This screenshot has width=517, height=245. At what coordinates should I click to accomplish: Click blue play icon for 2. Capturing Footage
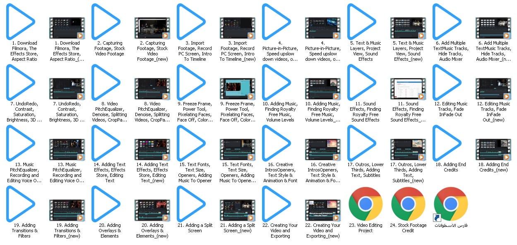click(x=106, y=21)
